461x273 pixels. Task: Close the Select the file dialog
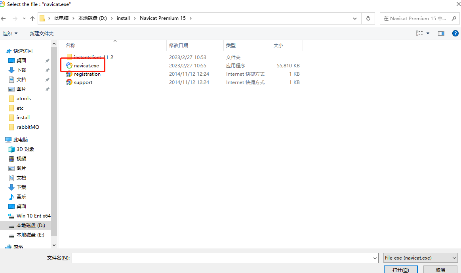(458, 4)
